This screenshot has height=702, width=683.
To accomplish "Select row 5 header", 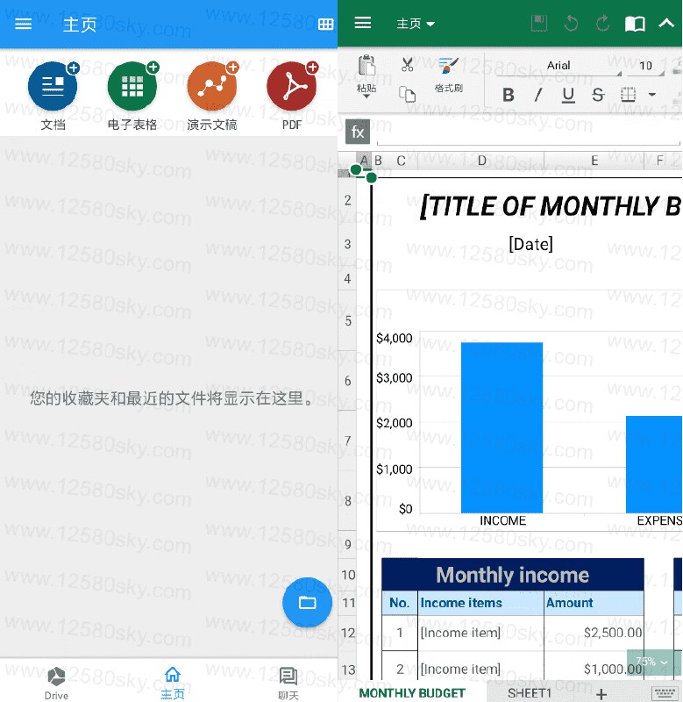I will click(x=347, y=320).
